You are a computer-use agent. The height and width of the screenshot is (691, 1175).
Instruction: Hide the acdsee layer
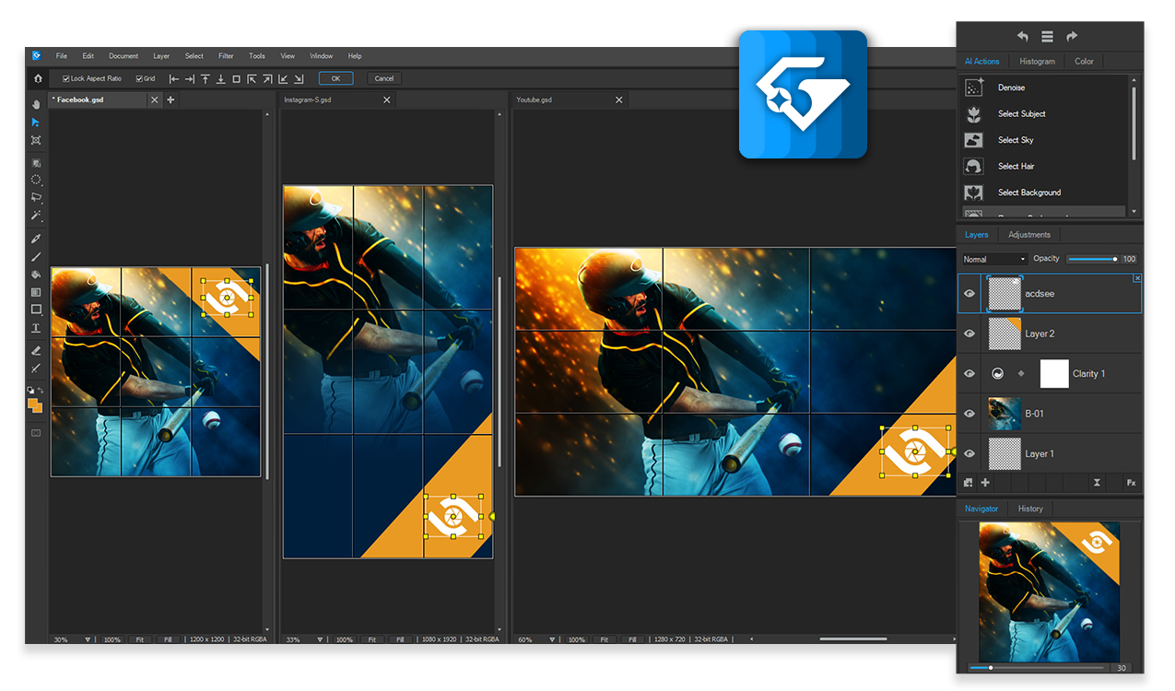coord(969,294)
